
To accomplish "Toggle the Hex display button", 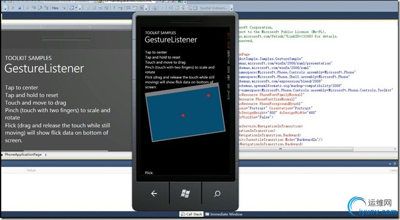I will [55, 8].
